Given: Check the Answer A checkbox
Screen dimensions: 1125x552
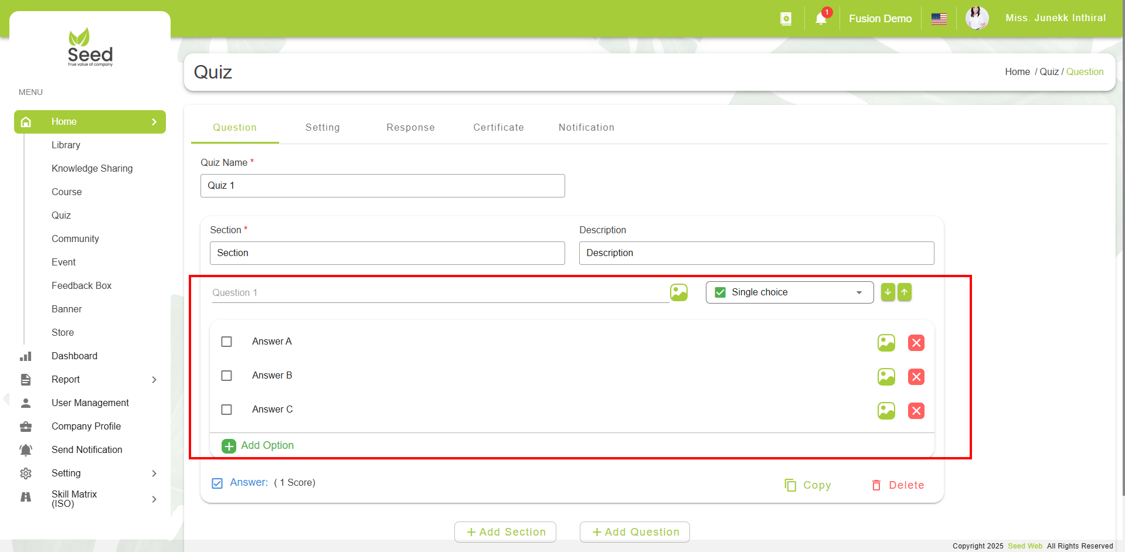Looking at the screenshot, I should pyautogui.click(x=226, y=341).
